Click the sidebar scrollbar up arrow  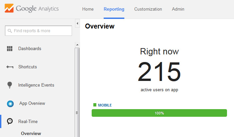77,45
